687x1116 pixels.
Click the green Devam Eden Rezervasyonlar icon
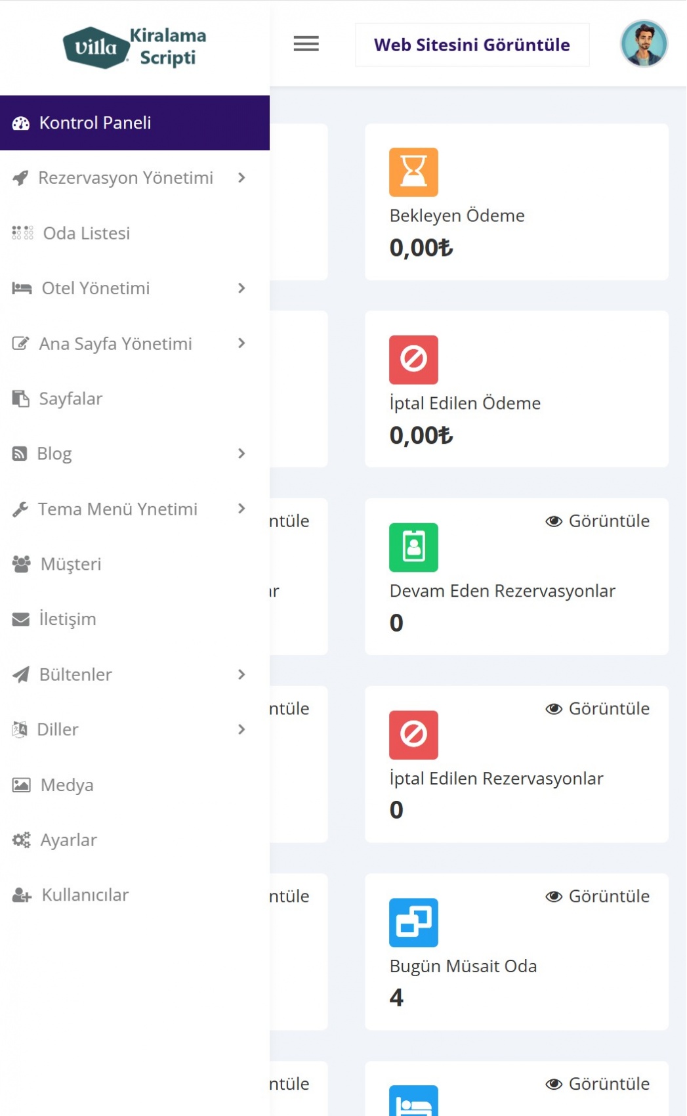tap(413, 547)
